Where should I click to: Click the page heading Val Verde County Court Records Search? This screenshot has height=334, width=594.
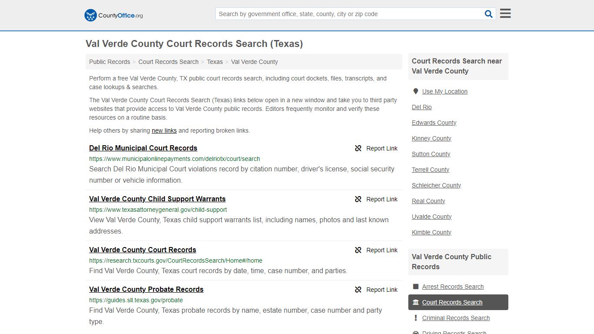point(194,44)
